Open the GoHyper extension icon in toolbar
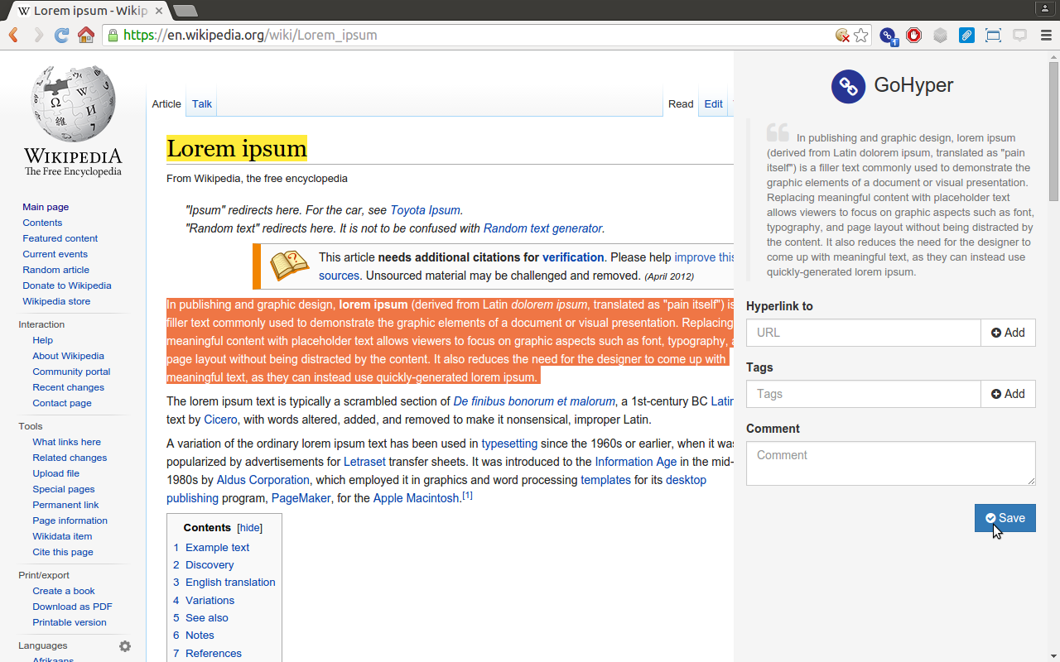The width and height of the screenshot is (1060, 662). (x=888, y=35)
